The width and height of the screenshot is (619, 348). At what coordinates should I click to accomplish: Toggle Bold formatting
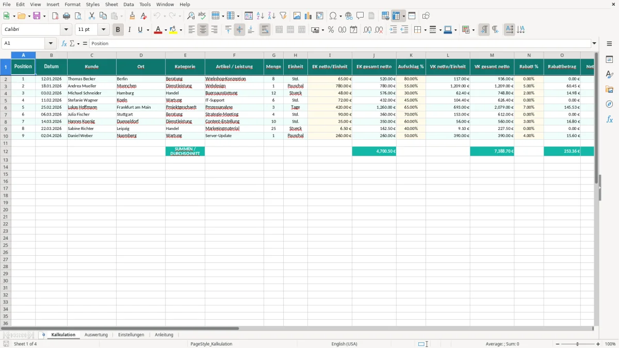click(118, 30)
